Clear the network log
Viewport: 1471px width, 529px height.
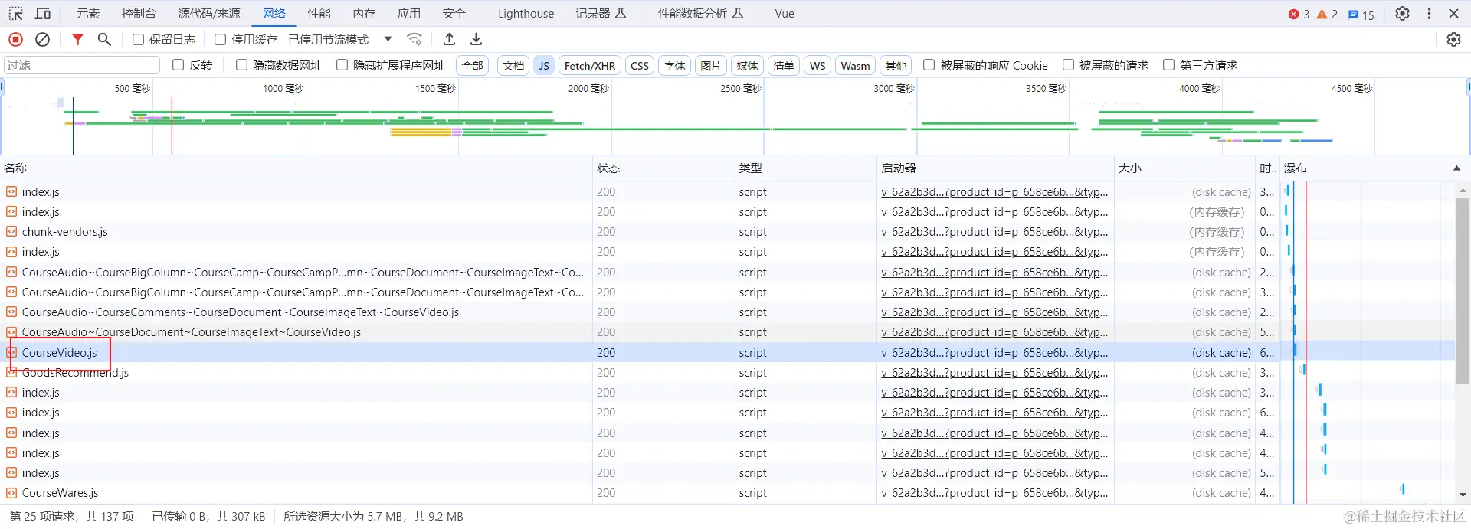click(x=43, y=39)
